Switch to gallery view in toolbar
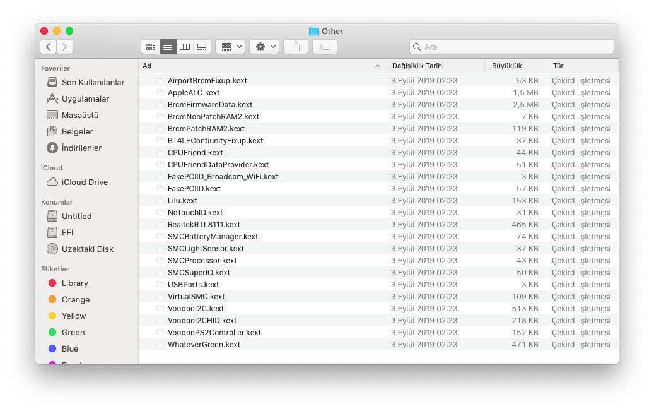The height and width of the screenshot is (411, 654). [202, 47]
